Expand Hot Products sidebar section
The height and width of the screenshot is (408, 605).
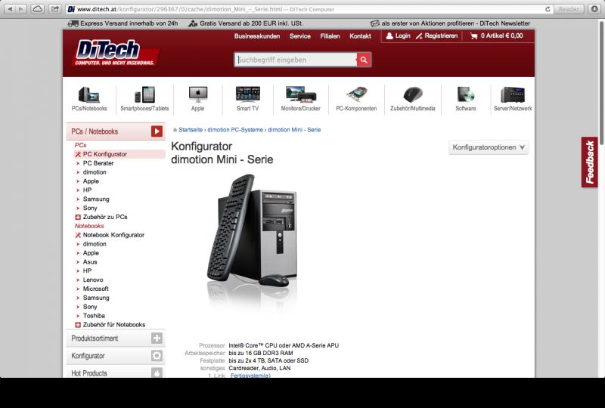point(116,373)
